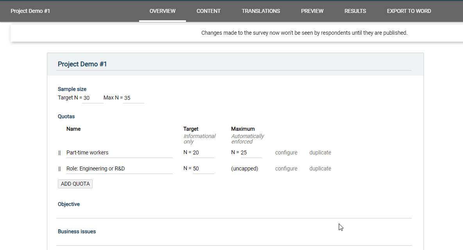Edit Part-time workers maximum N value
This screenshot has height=250, width=463.
coord(250,152)
